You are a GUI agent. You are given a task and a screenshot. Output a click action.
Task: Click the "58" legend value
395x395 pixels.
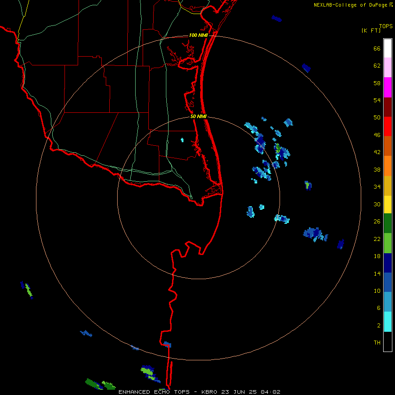point(377,83)
